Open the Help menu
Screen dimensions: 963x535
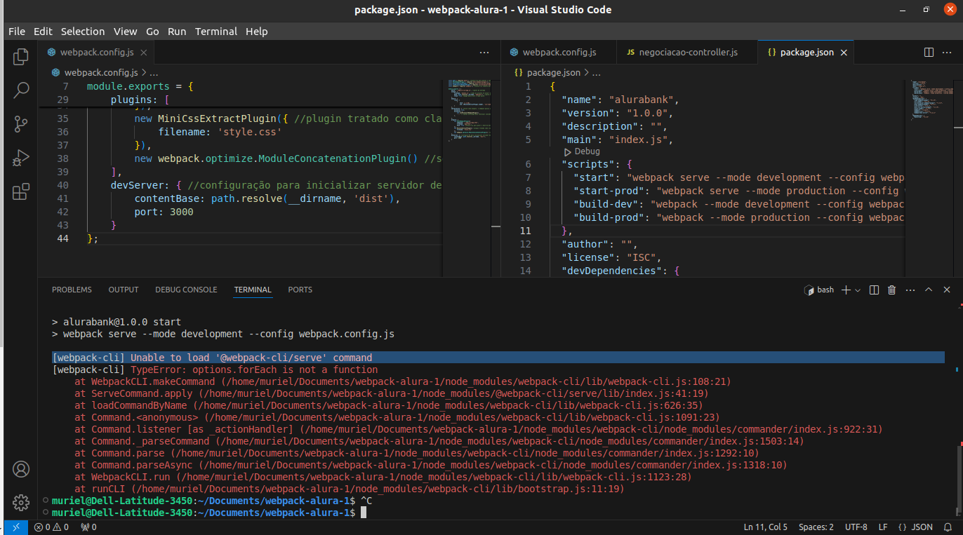(257, 32)
